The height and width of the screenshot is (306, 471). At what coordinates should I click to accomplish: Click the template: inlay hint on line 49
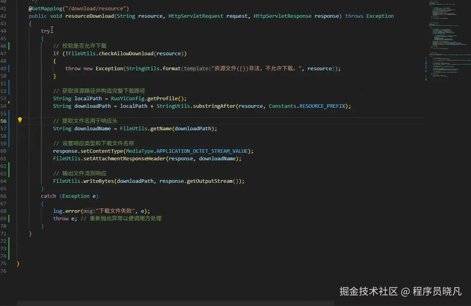tap(198, 68)
